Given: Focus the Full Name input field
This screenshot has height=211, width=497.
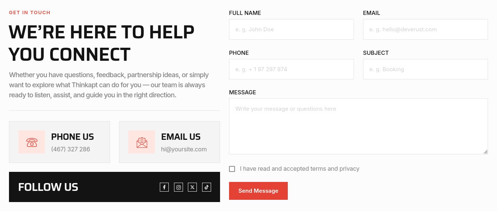Looking at the screenshot, I should (x=292, y=29).
